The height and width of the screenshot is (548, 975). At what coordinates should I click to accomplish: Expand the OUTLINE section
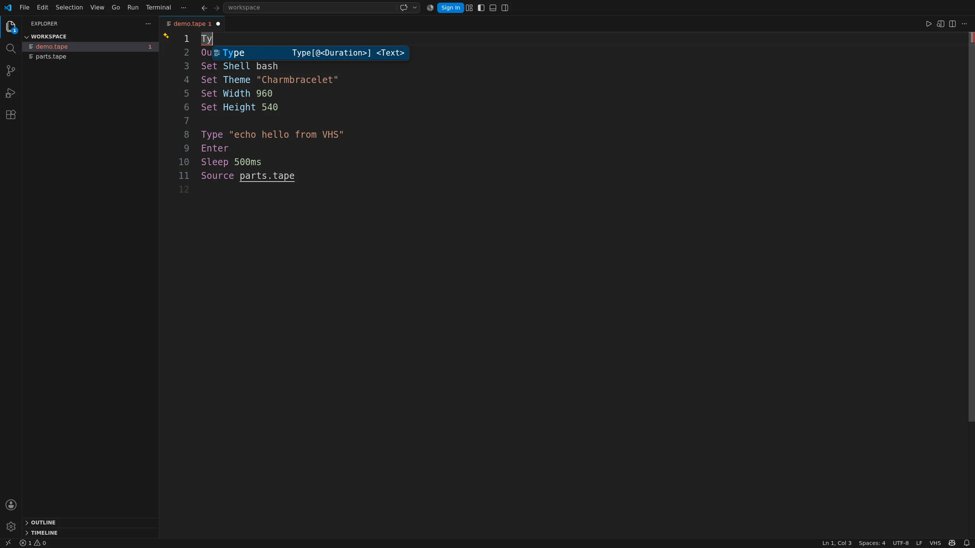(x=90, y=523)
